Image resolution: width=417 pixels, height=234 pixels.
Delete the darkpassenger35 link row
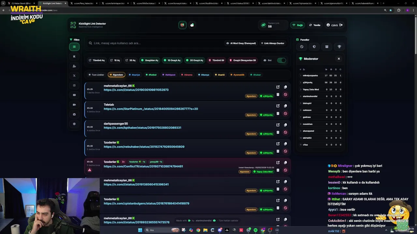click(278, 132)
